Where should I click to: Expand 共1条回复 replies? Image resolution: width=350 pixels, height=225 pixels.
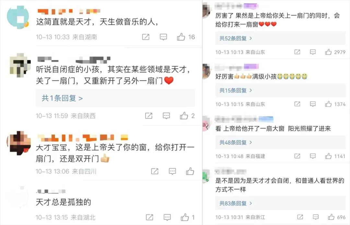tap(62, 98)
